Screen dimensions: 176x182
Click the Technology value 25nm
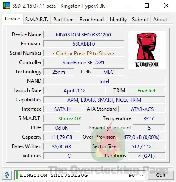coord(59,72)
